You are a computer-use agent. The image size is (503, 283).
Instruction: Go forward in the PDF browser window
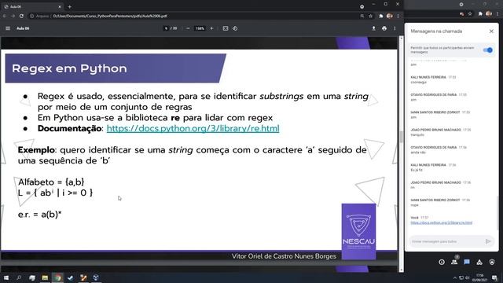point(13,16)
